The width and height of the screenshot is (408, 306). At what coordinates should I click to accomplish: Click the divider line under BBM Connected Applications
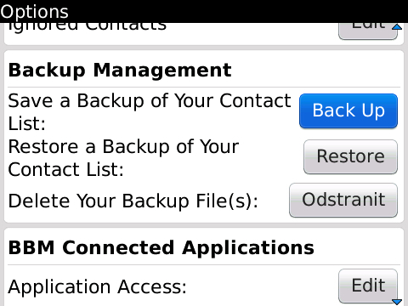(x=204, y=265)
